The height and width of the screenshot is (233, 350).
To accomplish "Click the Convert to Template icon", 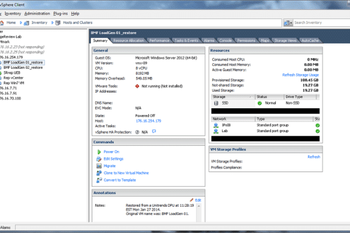I will (x=99, y=180).
